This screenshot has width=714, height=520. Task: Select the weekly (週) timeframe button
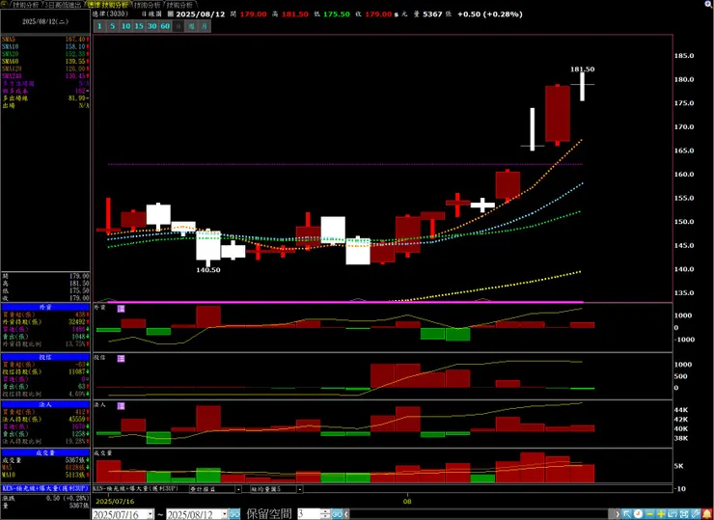[x=192, y=26]
